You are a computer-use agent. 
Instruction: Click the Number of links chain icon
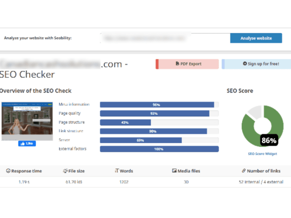tap(244, 171)
